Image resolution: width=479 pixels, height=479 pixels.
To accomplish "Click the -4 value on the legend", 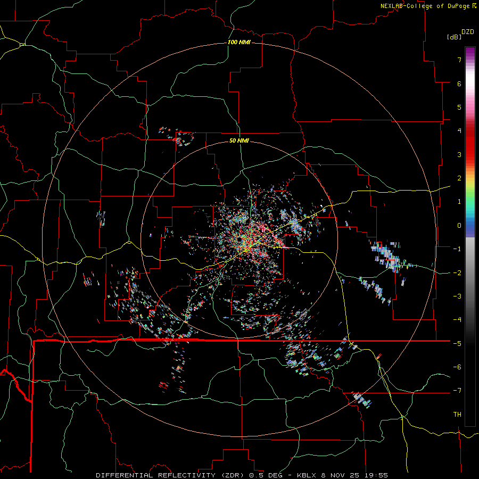I will pos(457,320).
